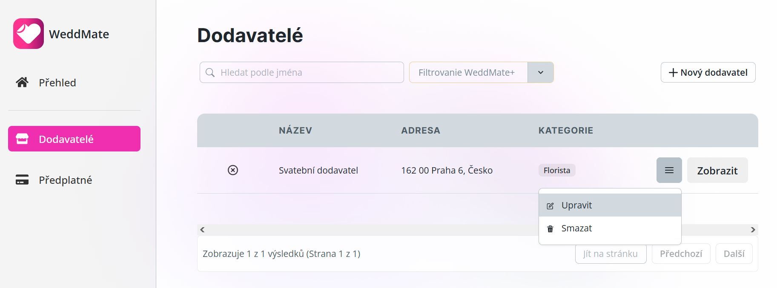
Task: Focus the Hledat podle jména search field
Action: pos(301,72)
